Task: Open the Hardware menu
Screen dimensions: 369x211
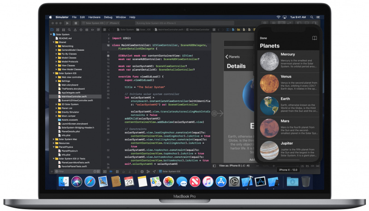Action: [95, 17]
